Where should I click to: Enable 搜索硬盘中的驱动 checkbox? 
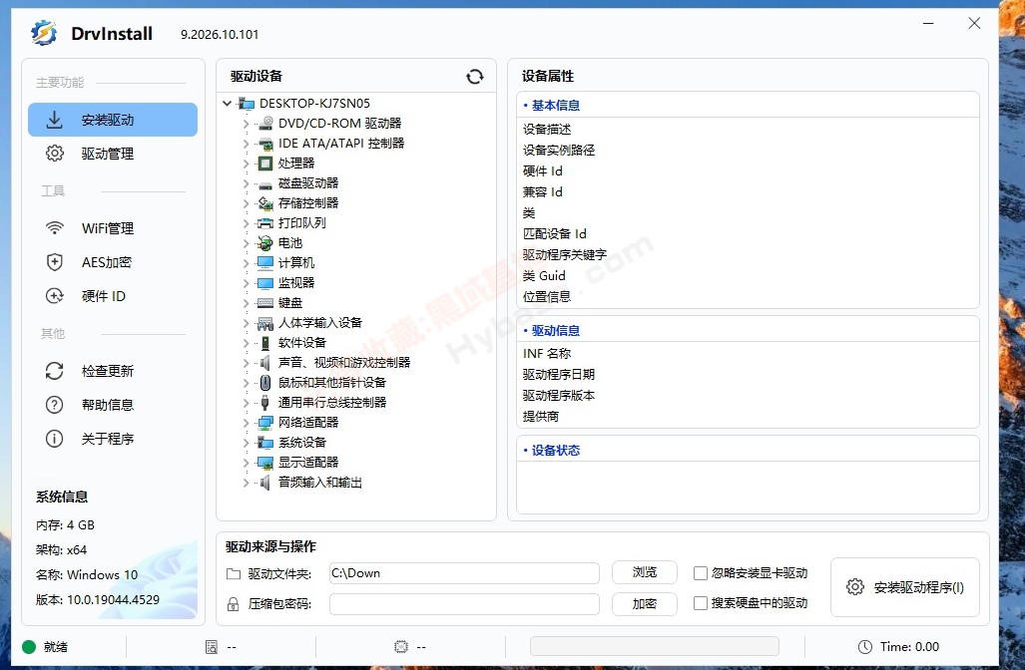(700, 603)
